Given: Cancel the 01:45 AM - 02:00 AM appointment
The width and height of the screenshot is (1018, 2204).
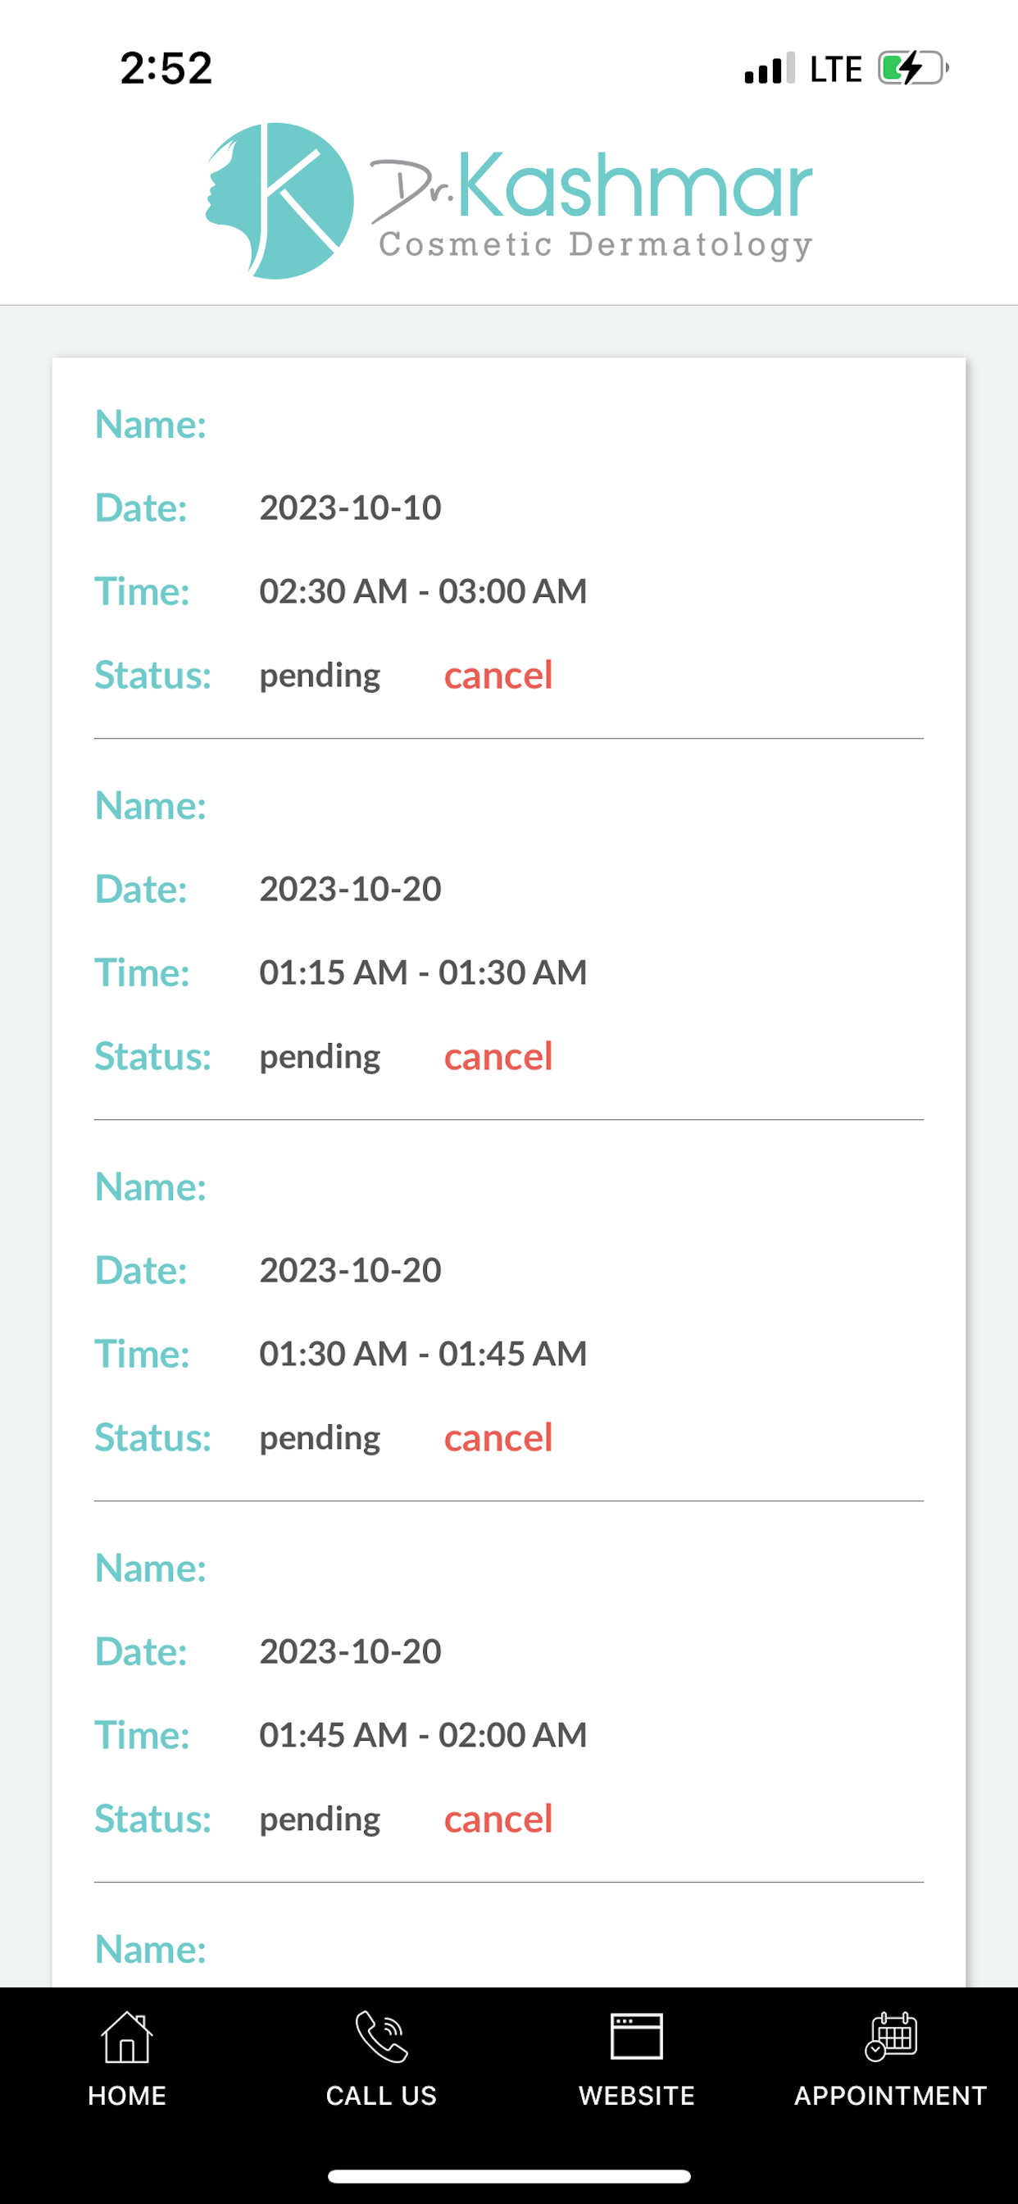Looking at the screenshot, I should pos(498,1819).
